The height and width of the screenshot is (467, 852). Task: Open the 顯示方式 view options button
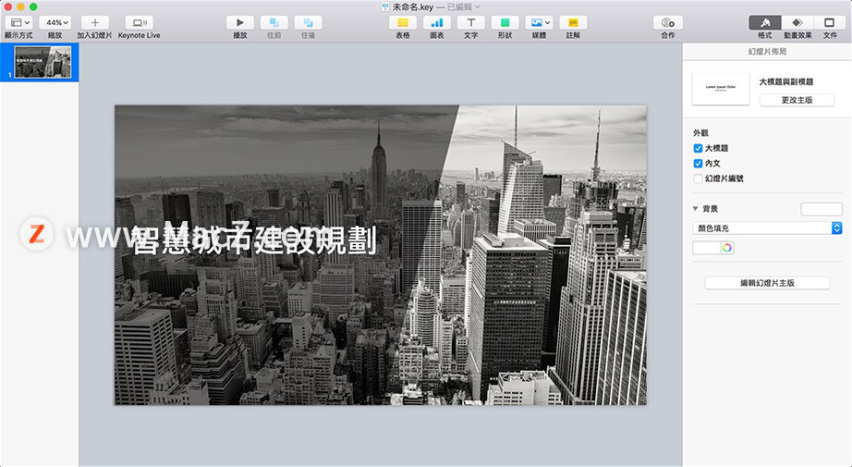[x=20, y=22]
